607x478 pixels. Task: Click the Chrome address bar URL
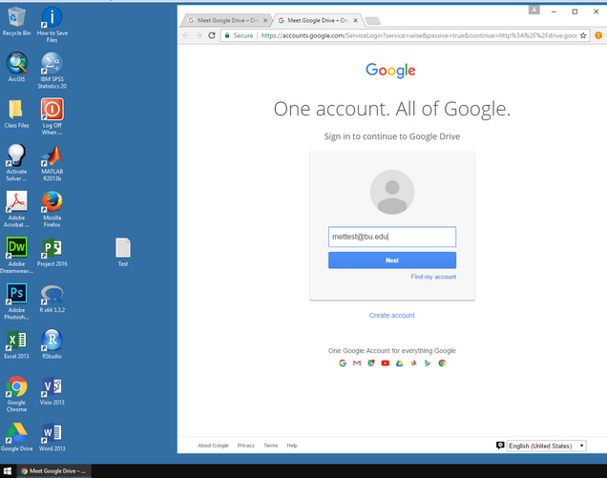point(418,35)
